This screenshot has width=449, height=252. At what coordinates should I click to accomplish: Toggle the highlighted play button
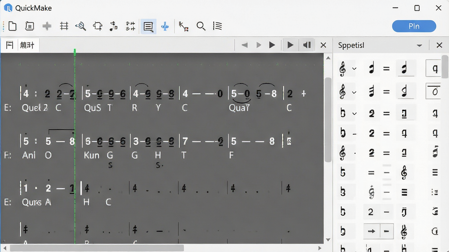(x=290, y=45)
